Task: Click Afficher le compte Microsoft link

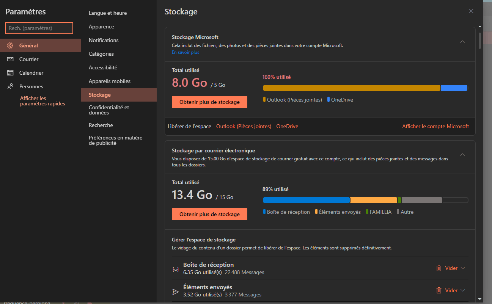Action: coord(435,126)
